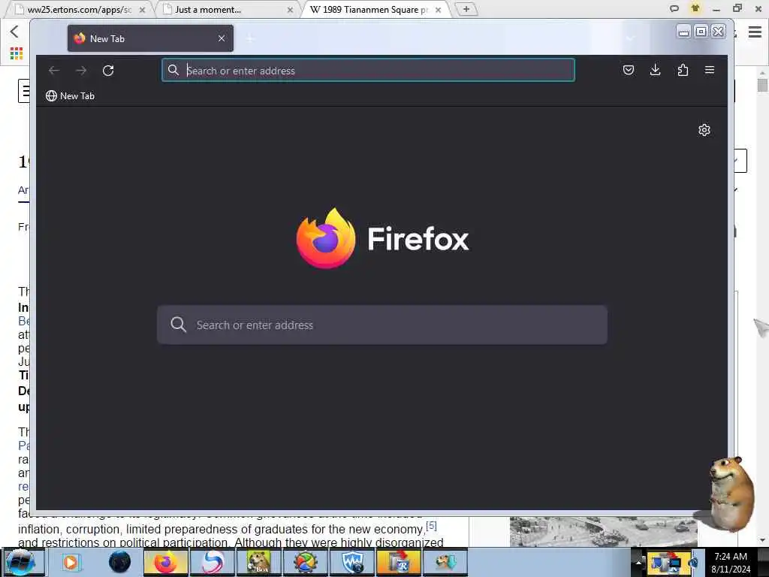This screenshot has width=769, height=577.
Task: Open the last taskbar icon with teal arrow
Action: click(x=445, y=562)
